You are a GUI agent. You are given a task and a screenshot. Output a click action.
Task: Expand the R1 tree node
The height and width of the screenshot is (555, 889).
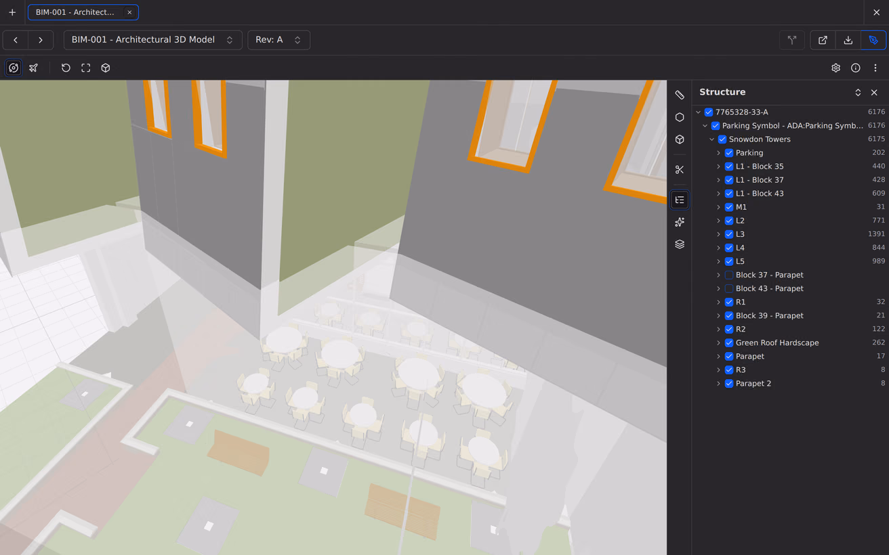tap(719, 302)
